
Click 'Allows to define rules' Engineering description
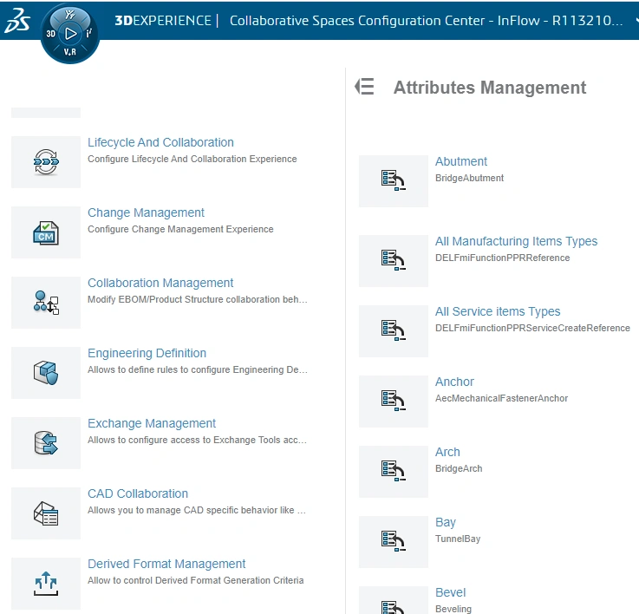pos(197,369)
